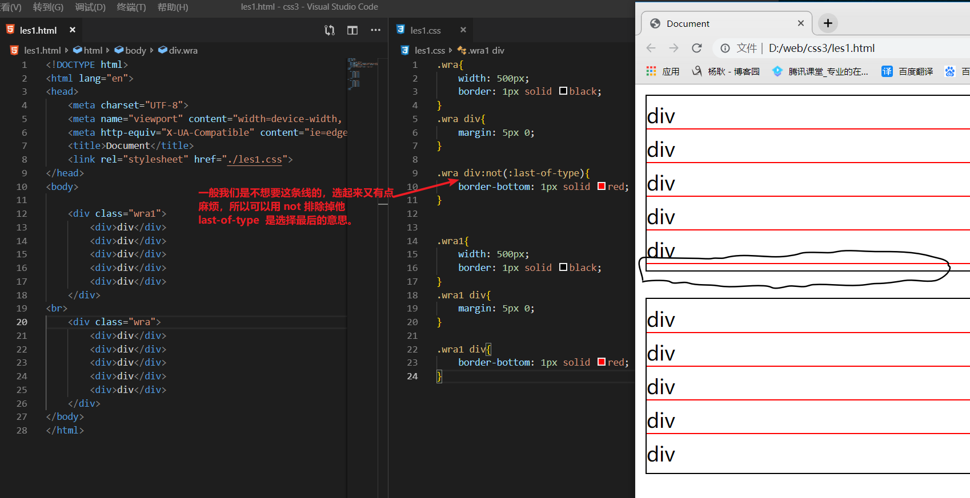Screen dimensions: 970x498
Task: Open the 百度翻译 bookmark
Action: click(x=908, y=71)
